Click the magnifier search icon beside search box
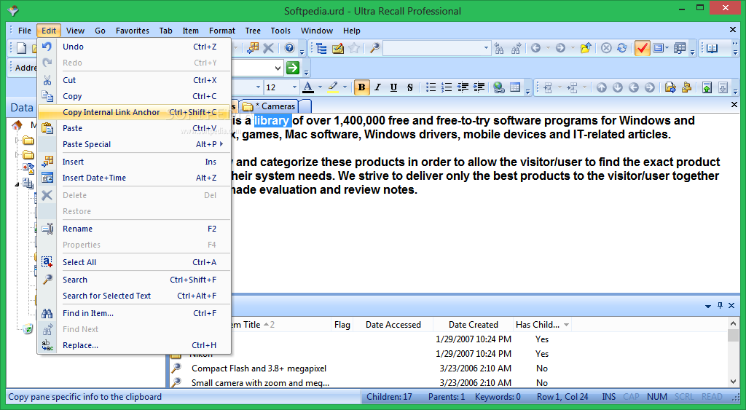 (x=375, y=48)
